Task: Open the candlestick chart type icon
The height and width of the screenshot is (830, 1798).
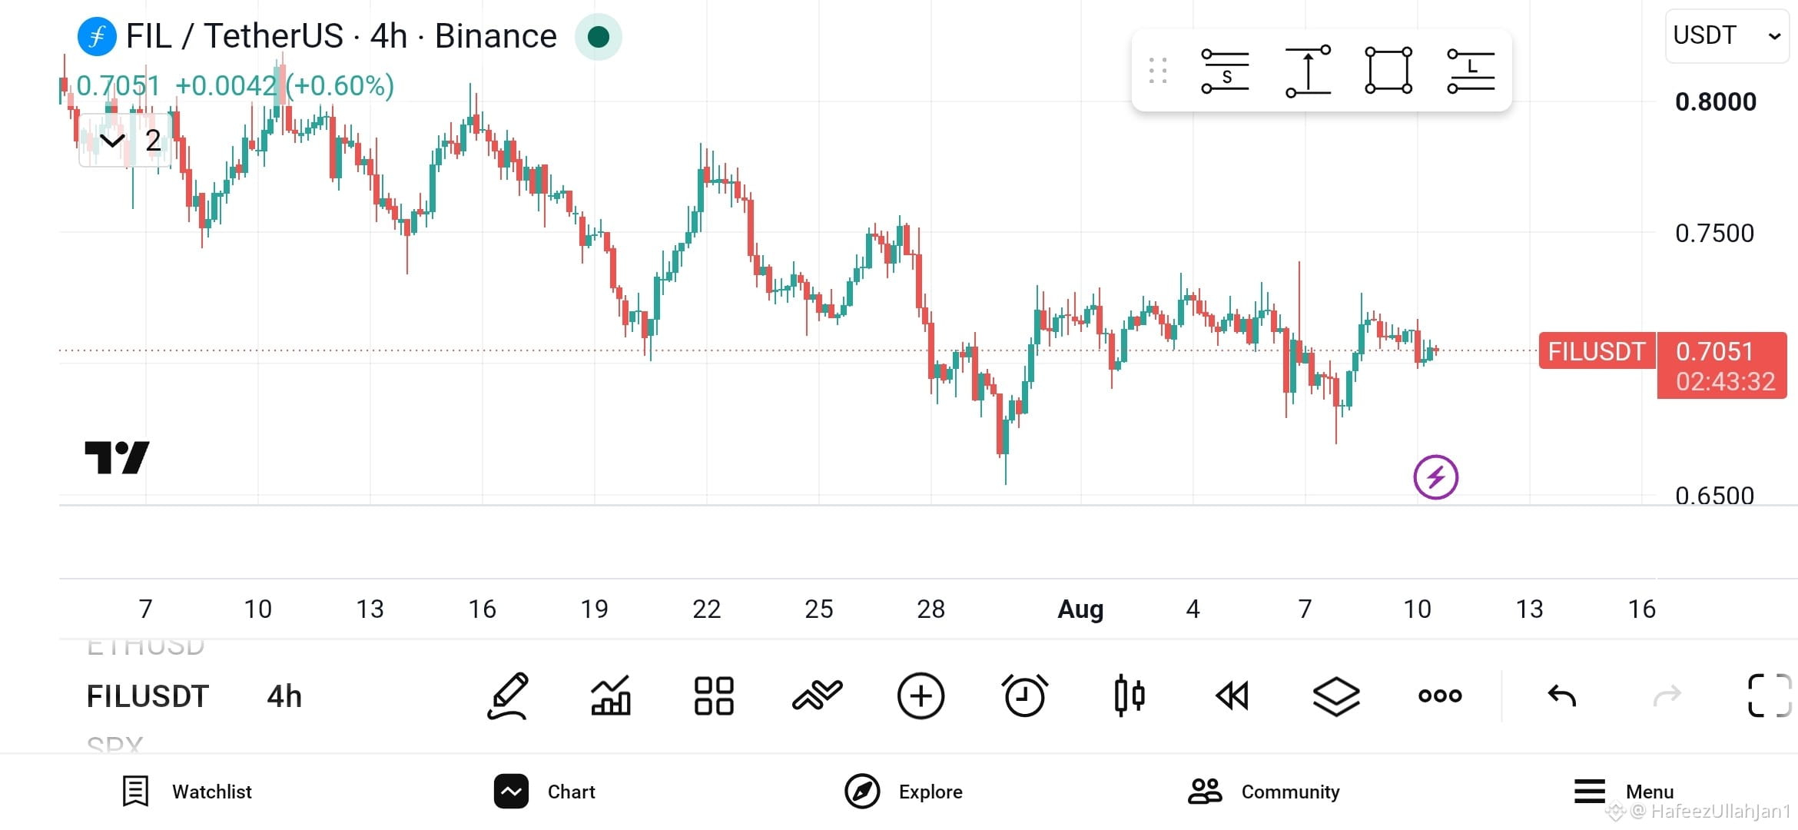Action: [1129, 696]
